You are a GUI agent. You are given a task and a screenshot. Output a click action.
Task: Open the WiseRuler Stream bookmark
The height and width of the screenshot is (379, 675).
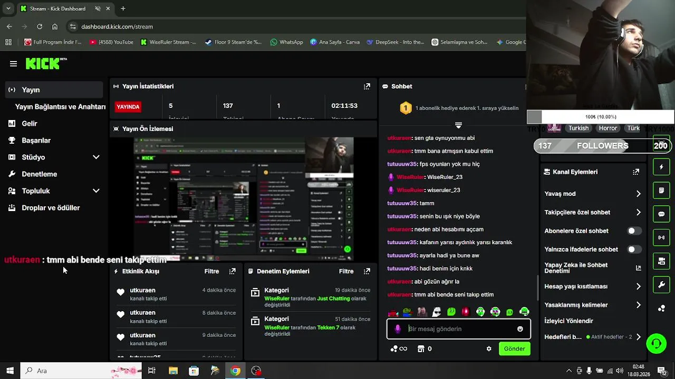pos(168,42)
